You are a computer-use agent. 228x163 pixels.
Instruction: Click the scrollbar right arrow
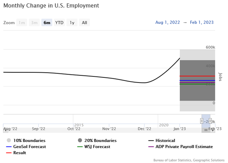(213, 130)
